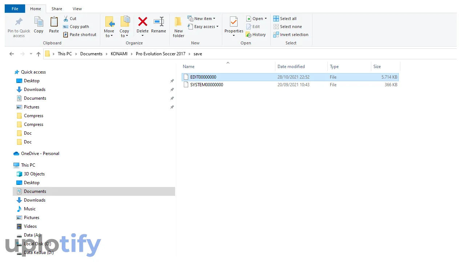Open Pictures under This PC
465x262 pixels.
28,218
